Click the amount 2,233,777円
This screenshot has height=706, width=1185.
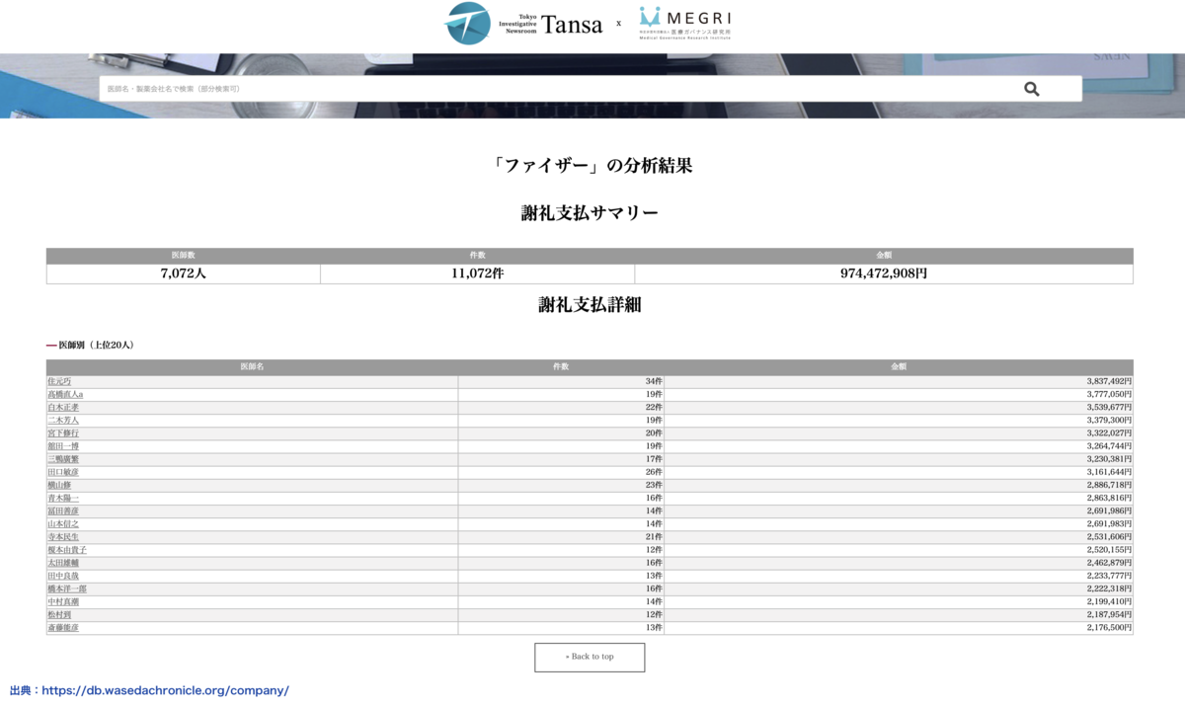coord(1109,576)
